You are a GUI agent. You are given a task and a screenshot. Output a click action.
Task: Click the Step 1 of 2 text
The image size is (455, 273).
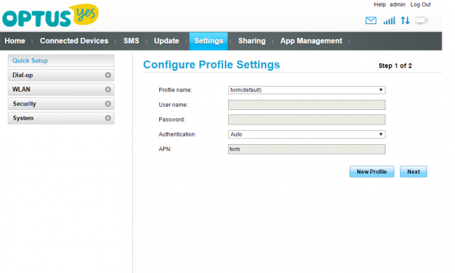pyautogui.click(x=395, y=66)
